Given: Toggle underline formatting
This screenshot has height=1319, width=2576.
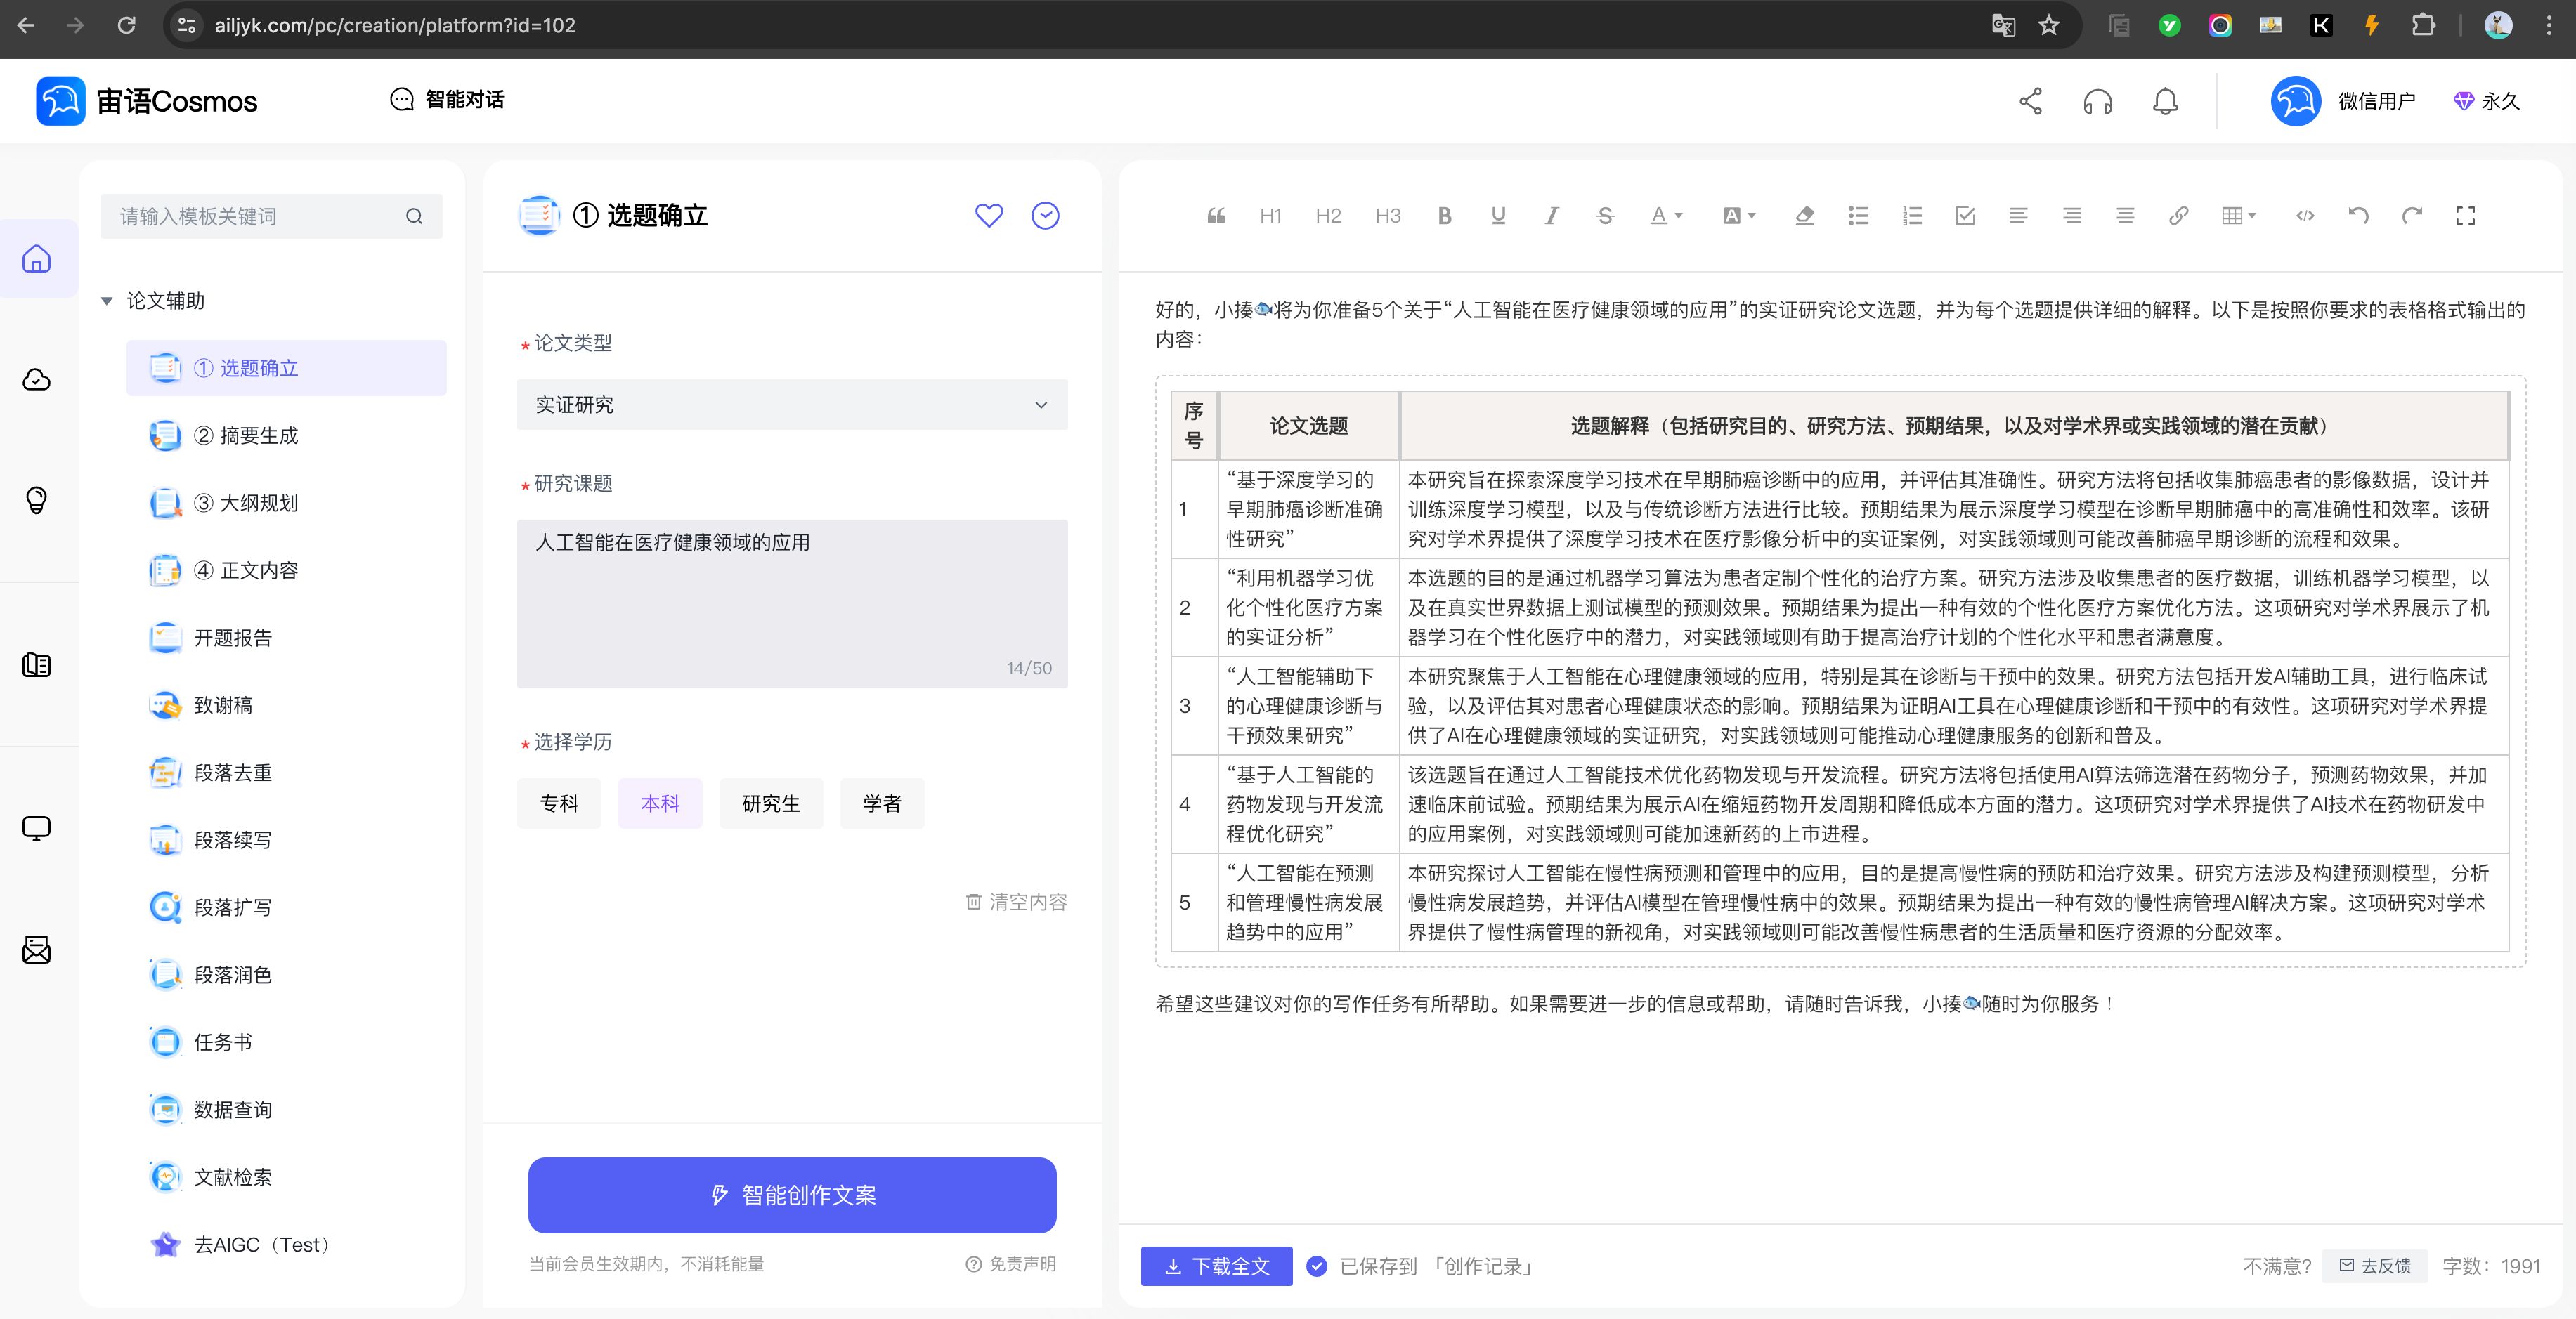Looking at the screenshot, I should (x=1498, y=216).
